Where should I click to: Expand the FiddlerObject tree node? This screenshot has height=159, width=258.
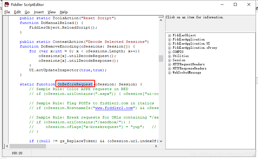170,35
